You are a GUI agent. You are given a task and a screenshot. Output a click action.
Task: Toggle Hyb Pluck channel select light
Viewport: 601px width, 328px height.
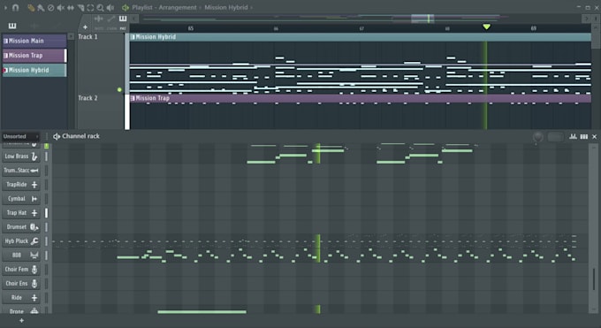[46, 241]
